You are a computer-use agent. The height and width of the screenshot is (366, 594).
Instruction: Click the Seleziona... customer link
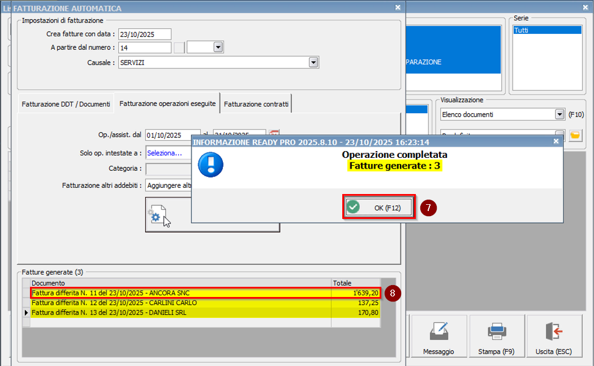[165, 153]
